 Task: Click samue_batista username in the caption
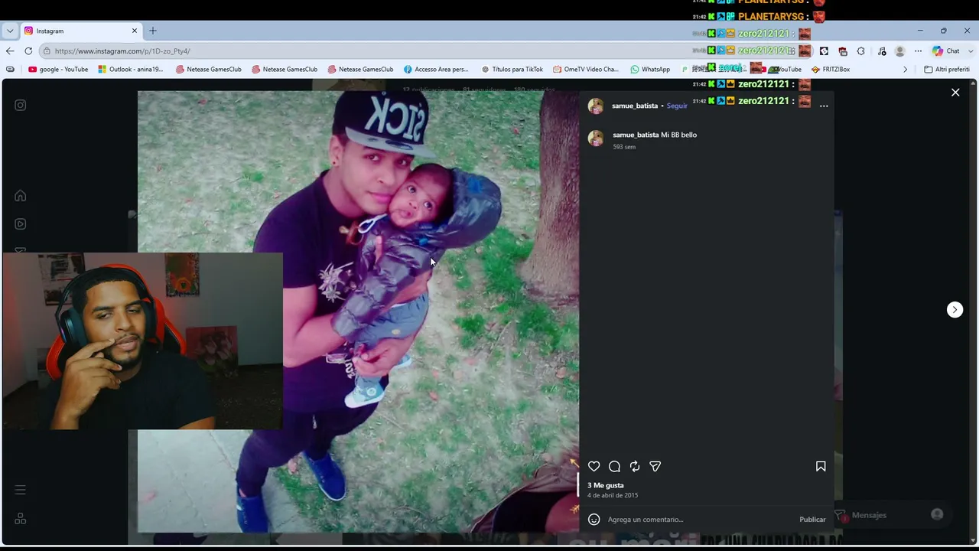click(636, 135)
